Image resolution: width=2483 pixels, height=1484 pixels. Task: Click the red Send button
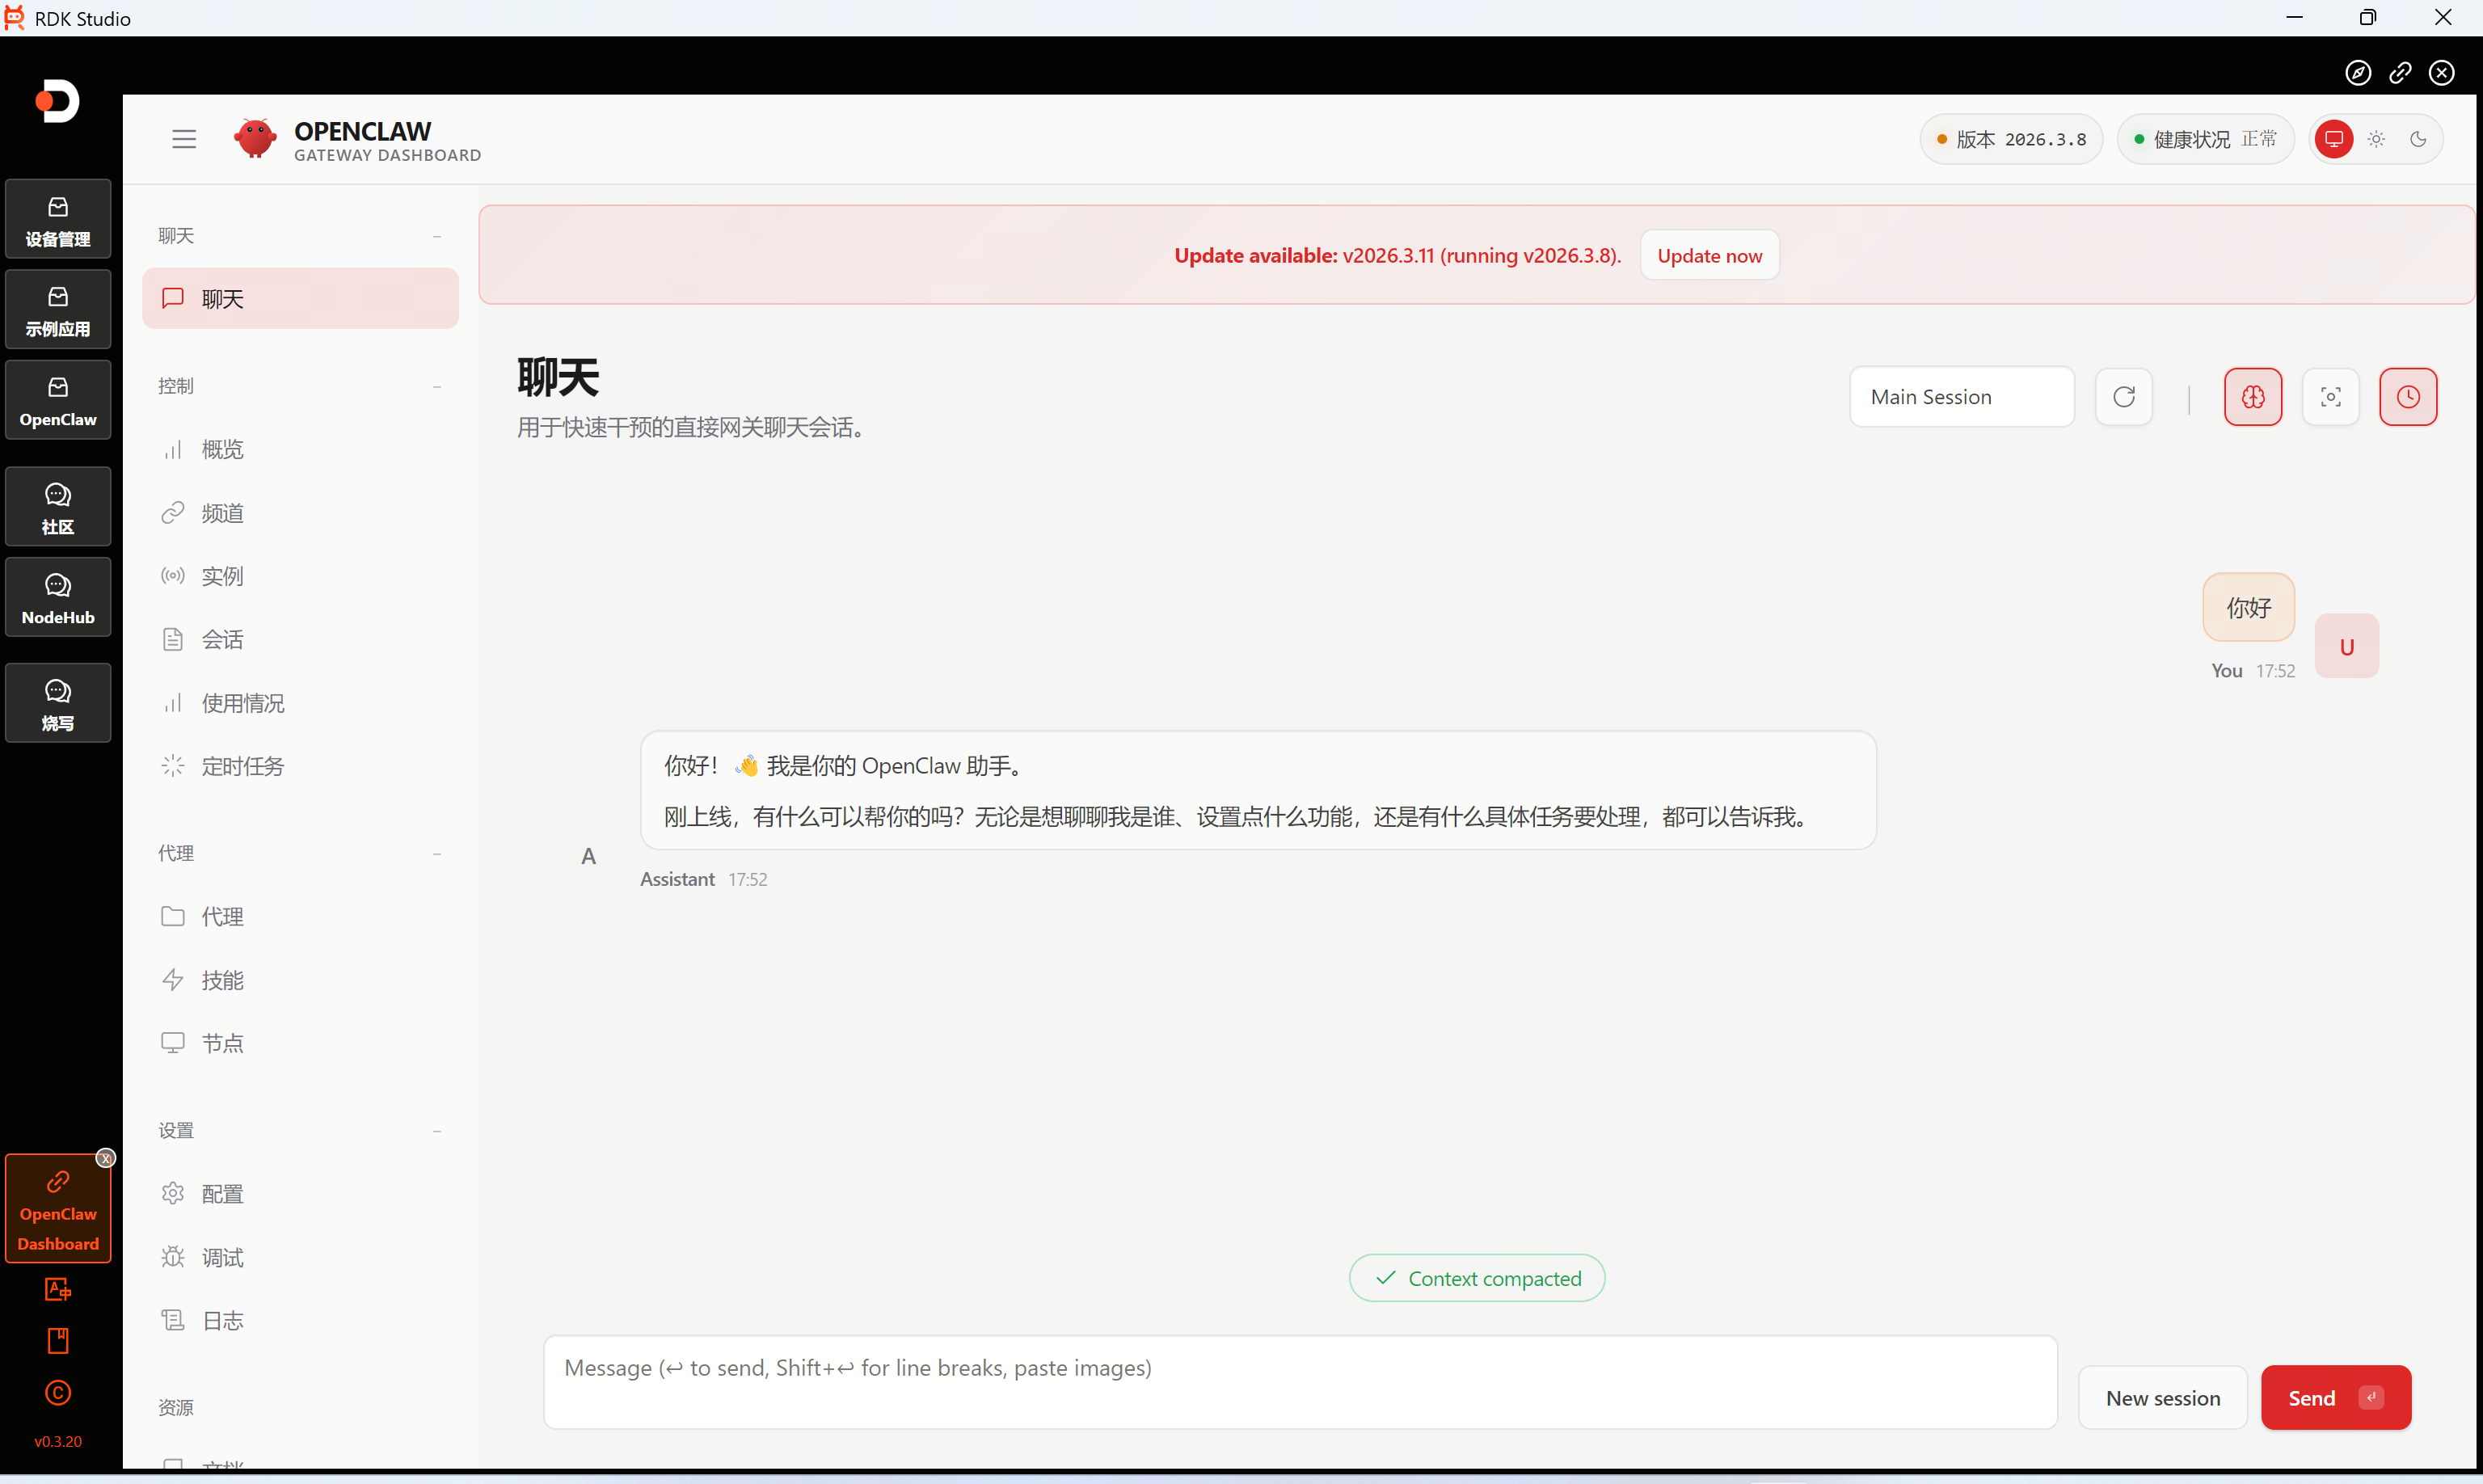click(x=2336, y=1398)
